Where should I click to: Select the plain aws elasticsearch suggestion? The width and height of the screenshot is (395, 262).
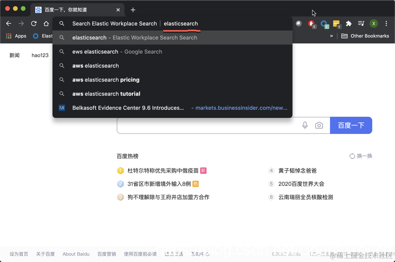(172, 66)
